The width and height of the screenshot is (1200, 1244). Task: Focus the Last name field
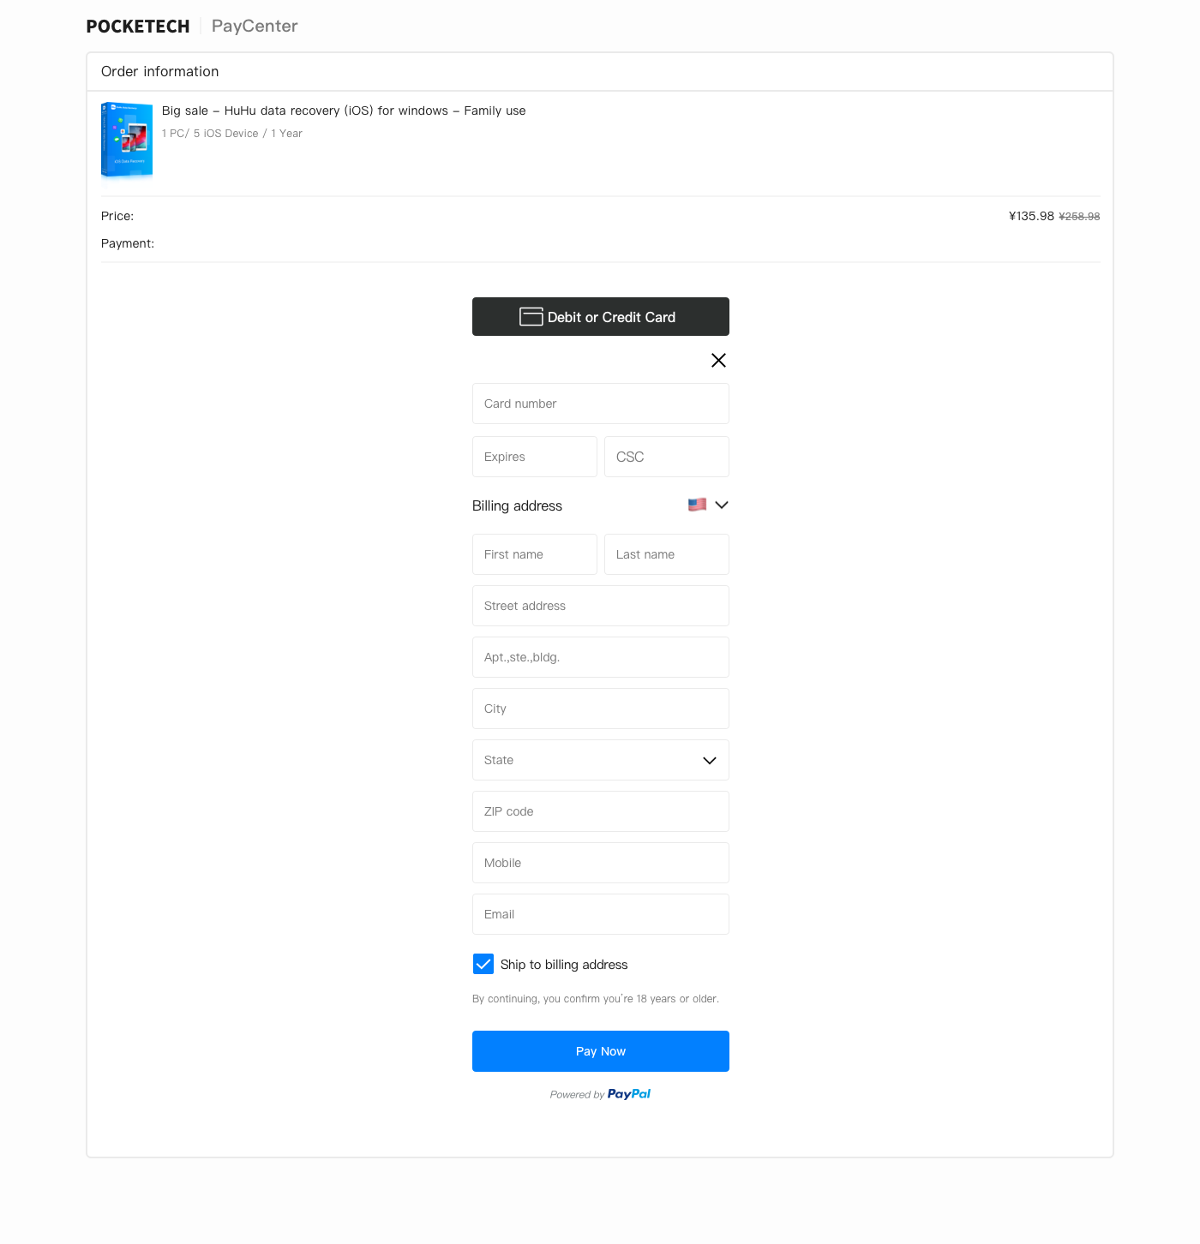coord(666,554)
